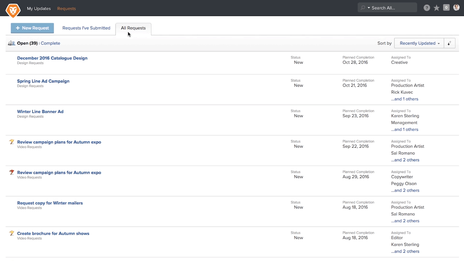The height and width of the screenshot is (261, 464).
Task: Click 'Management' assignee in Winter Line row
Action: (x=404, y=123)
